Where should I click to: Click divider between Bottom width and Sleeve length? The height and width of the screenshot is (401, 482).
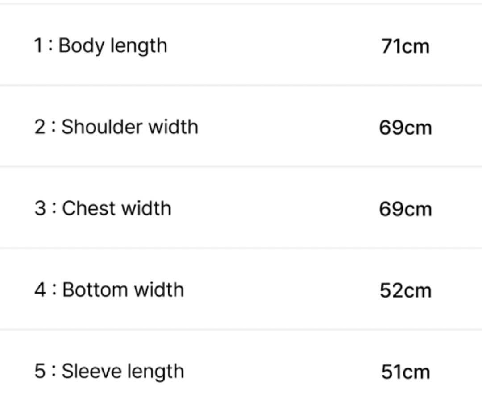[241, 330]
